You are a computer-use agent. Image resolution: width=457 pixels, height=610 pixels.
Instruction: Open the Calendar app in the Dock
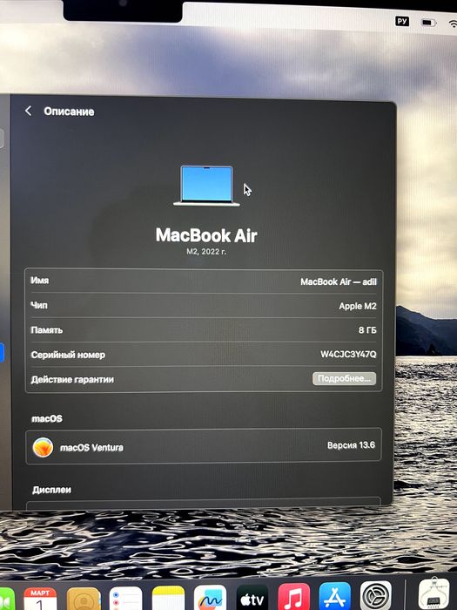[x=40, y=599]
